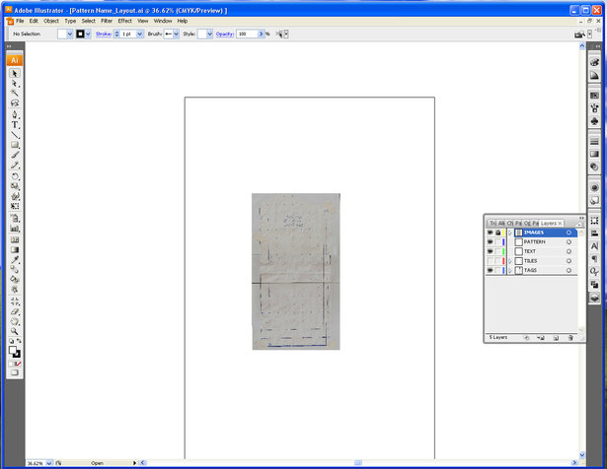Click the opacity value input field
607x469 pixels.
click(247, 34)
